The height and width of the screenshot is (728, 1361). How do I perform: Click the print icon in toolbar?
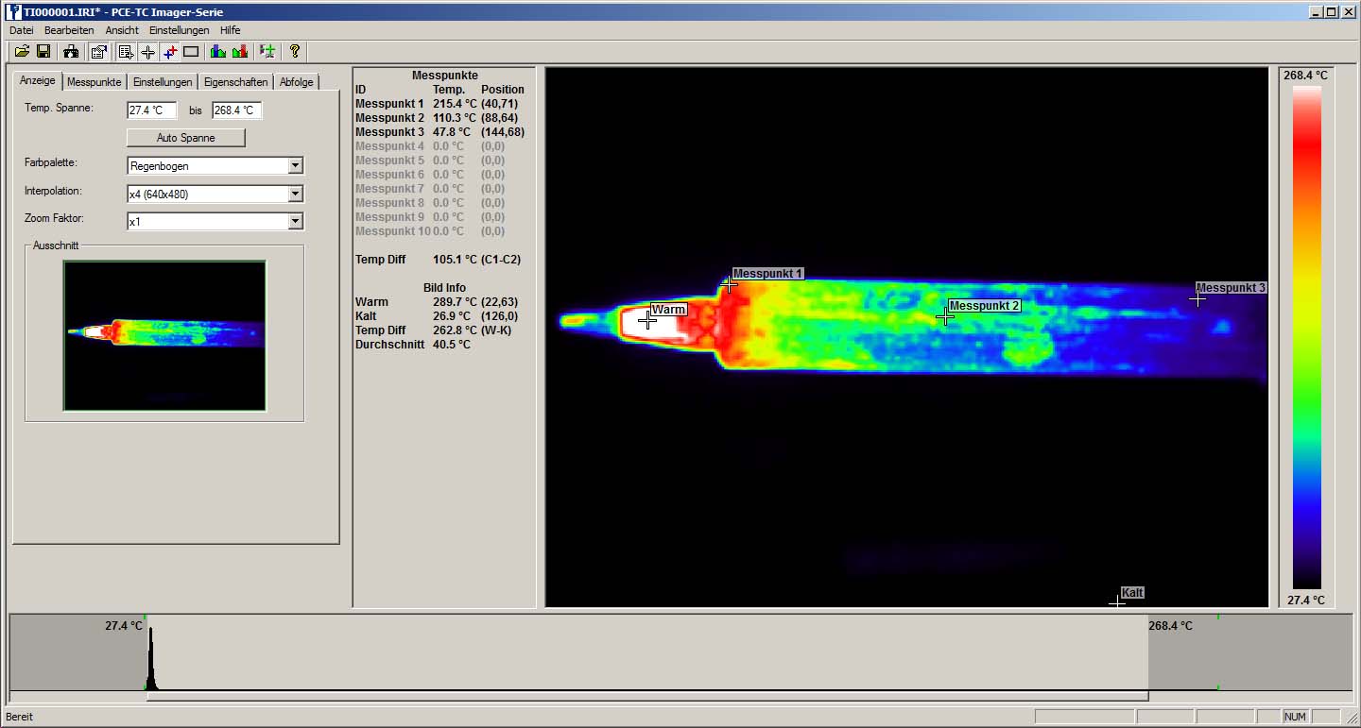coord(72,51)
